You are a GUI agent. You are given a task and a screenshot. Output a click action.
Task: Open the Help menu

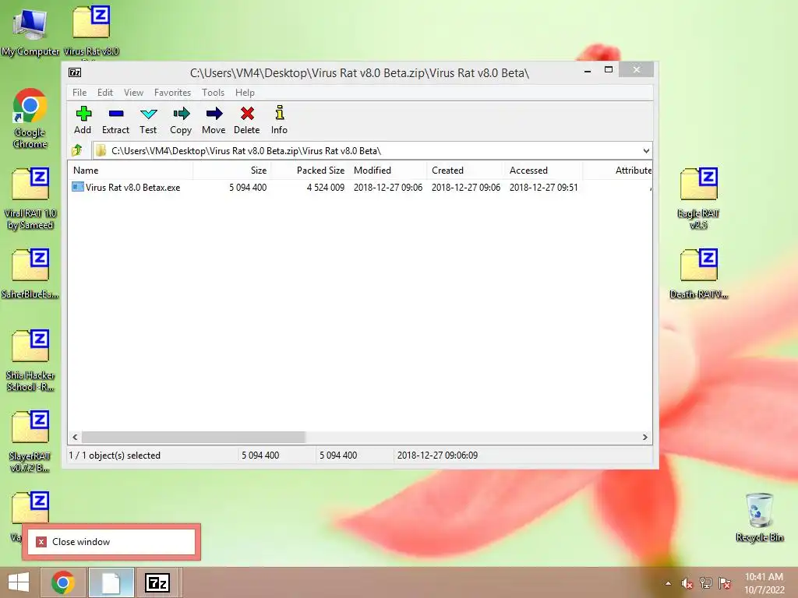point(245,93)
